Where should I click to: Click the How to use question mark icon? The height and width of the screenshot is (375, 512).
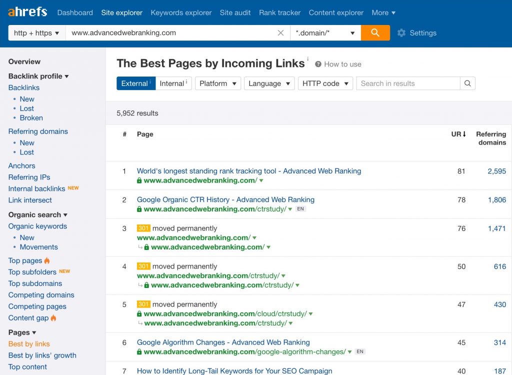[x=318, y=64]
